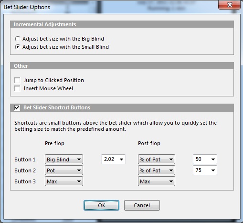This screenshot has height=223, width=243.
Task: Click the Invert Mouse Wheel label text
Action: click(48, 88)
